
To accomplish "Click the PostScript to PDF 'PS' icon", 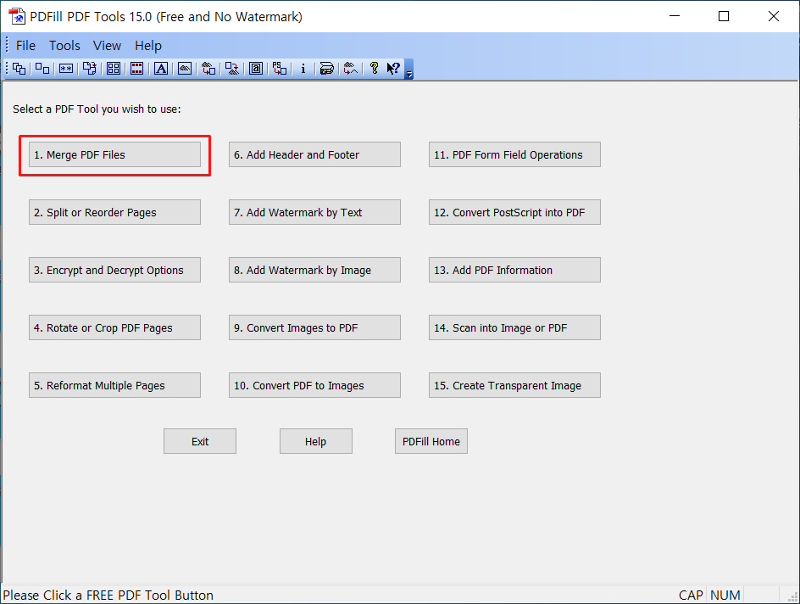I will (x=280, y=69).
